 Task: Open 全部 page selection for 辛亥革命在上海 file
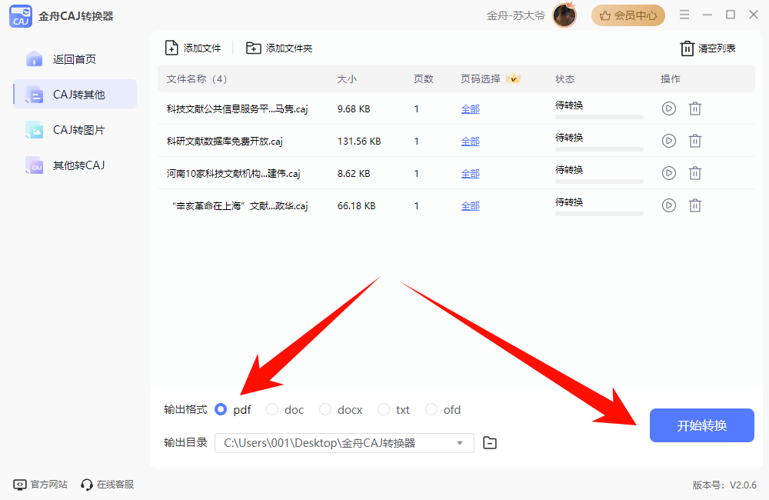tap(470, 205)
